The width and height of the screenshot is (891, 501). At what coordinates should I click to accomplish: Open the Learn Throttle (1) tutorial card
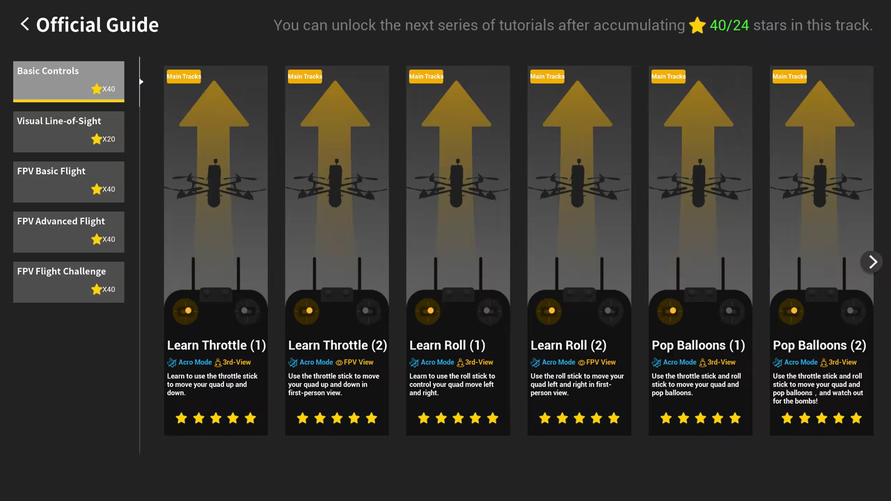click(216, 209)
